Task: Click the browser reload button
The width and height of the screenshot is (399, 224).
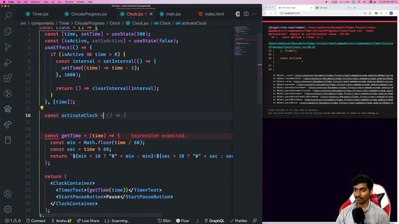Action: tap(276, 13)
